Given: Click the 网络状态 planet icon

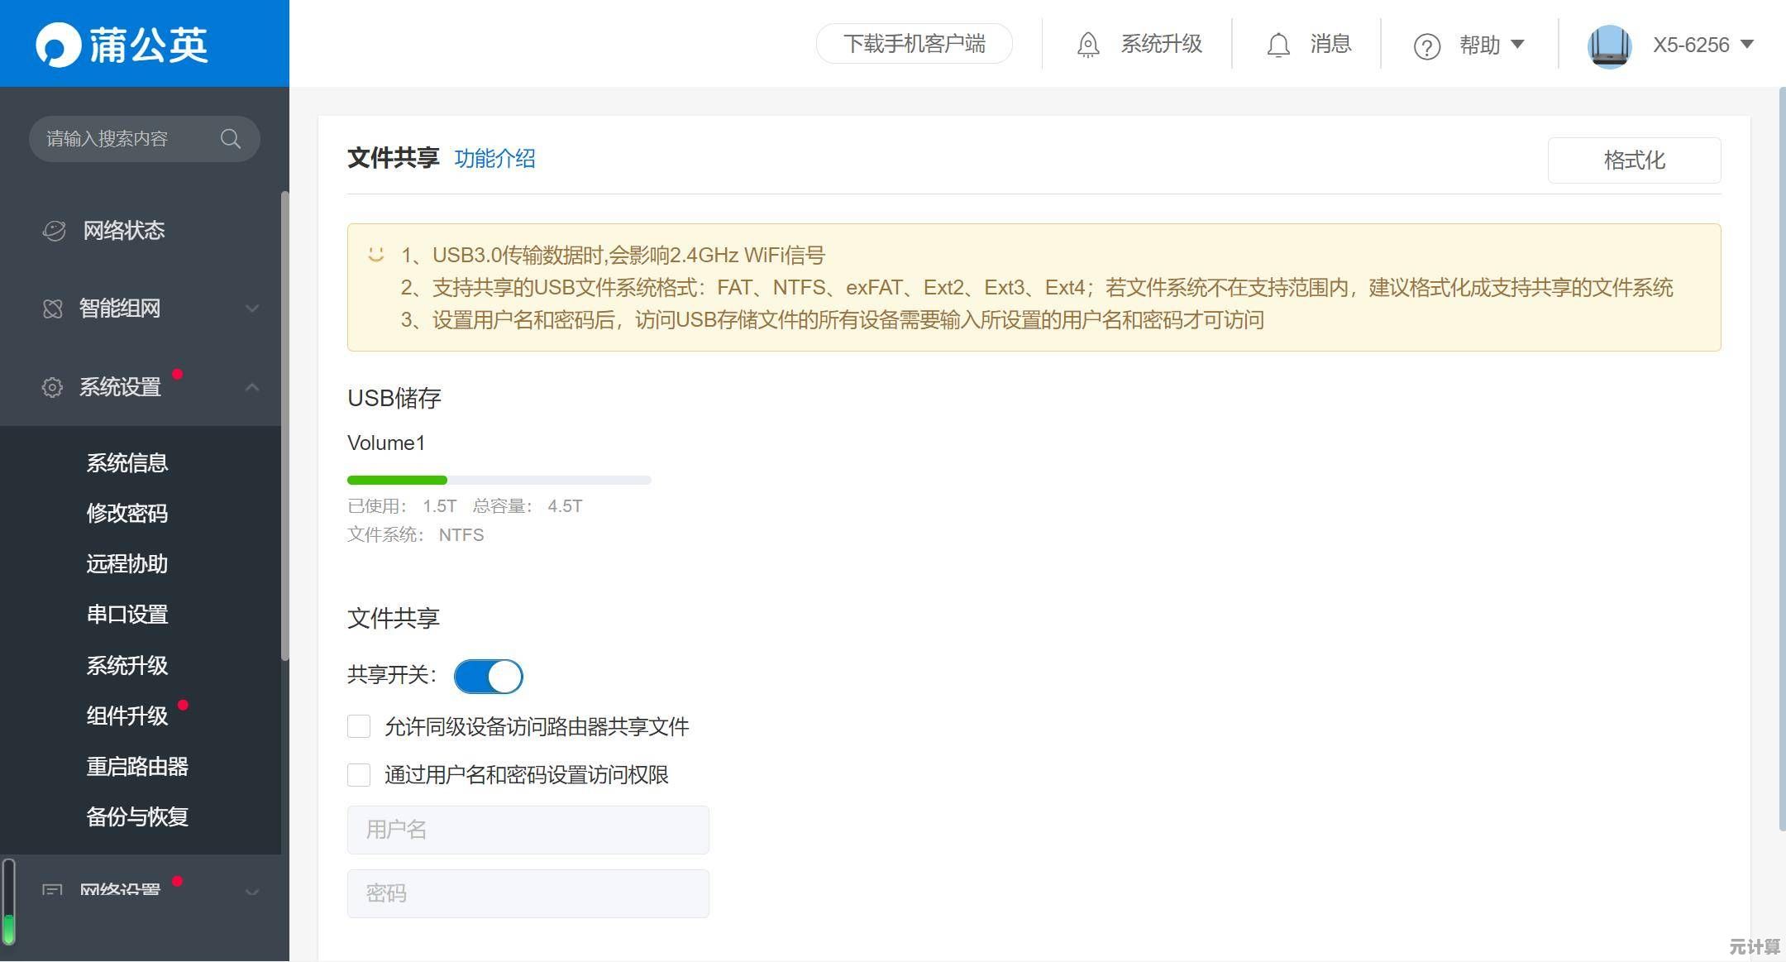Looking at the screenshot, I should point(54,231).
